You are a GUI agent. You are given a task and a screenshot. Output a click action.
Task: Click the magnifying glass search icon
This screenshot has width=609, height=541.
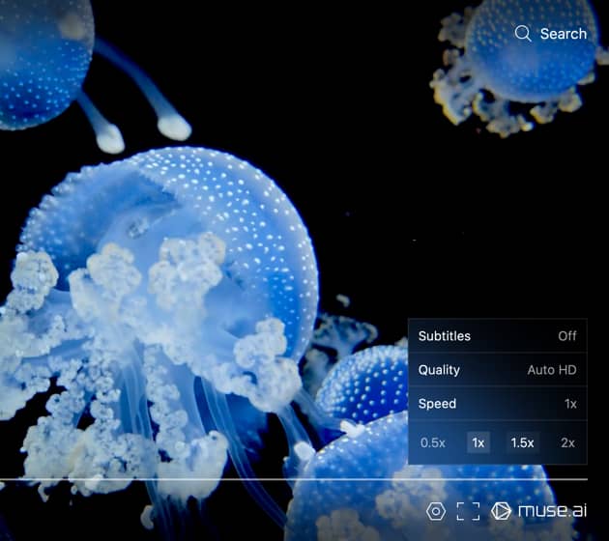click(523, 34)
